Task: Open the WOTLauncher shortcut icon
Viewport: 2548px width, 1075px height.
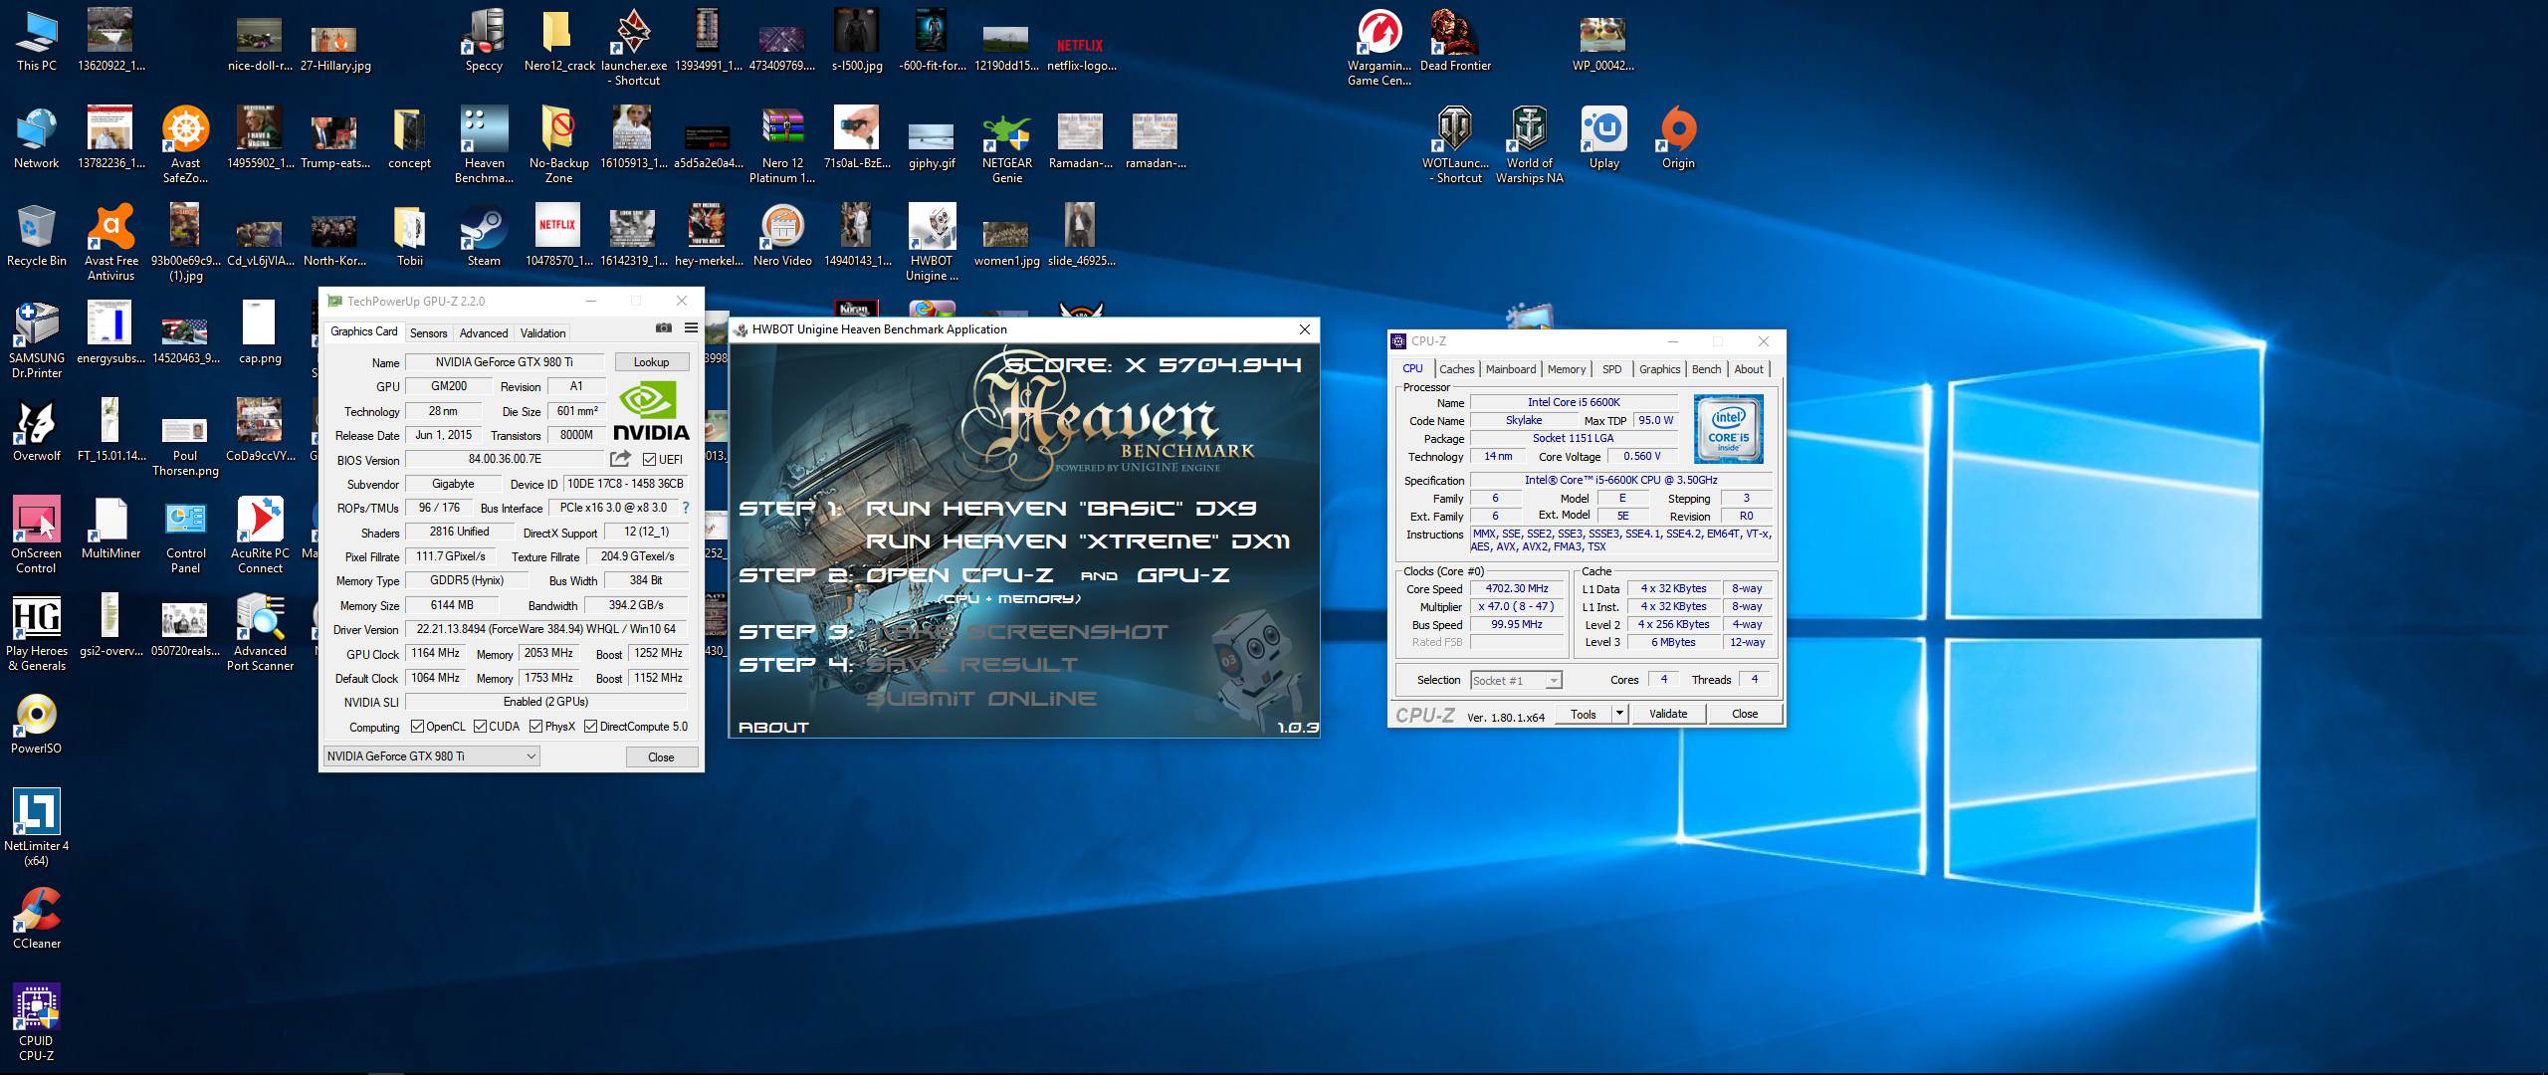Action: coord(1455,145)
